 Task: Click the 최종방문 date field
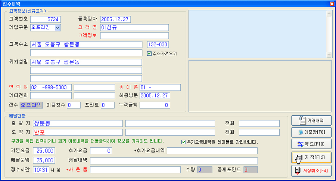pyautogui.click(x=155, y=95)
